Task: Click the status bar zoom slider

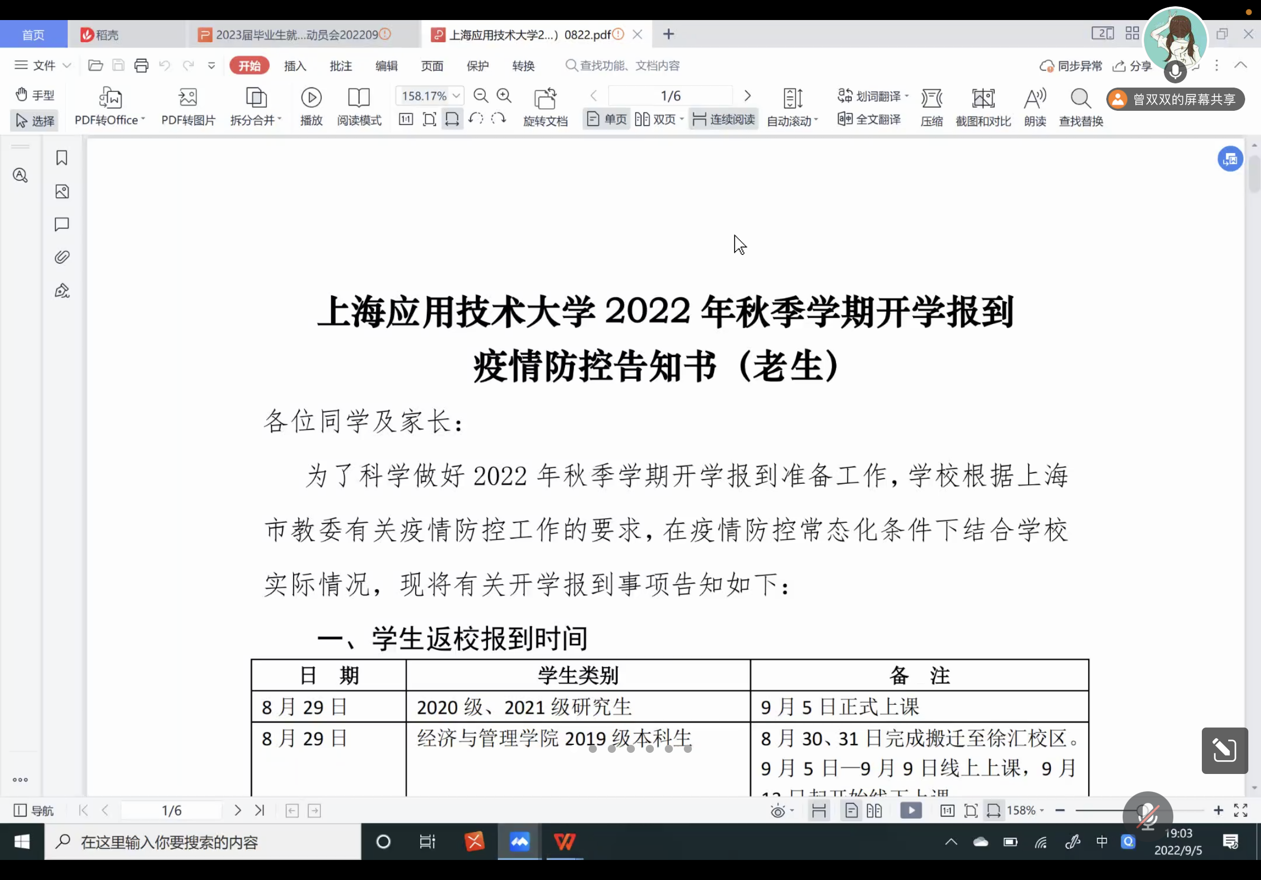Action: 1139,810
